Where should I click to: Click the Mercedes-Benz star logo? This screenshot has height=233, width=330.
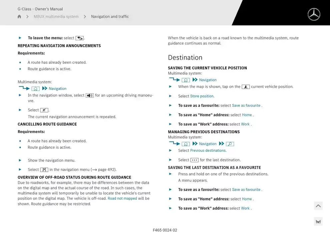314,14
